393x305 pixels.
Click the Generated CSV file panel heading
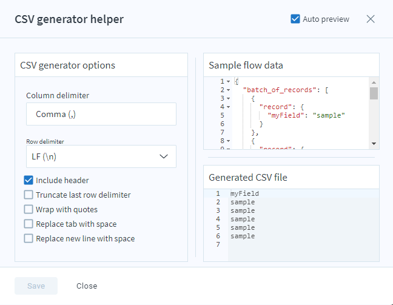click(248, 178)
